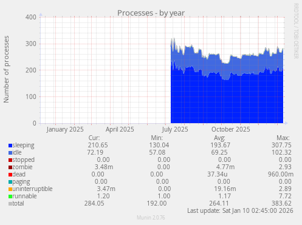Click the 'October 2025' axis label
The height and width of the screenshot is (225, 302).
pyautogui.click(x=231, y=129)
